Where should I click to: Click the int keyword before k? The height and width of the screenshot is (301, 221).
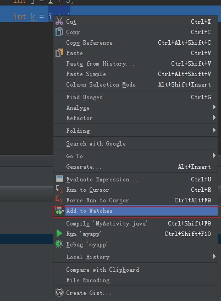coord(20,17)
